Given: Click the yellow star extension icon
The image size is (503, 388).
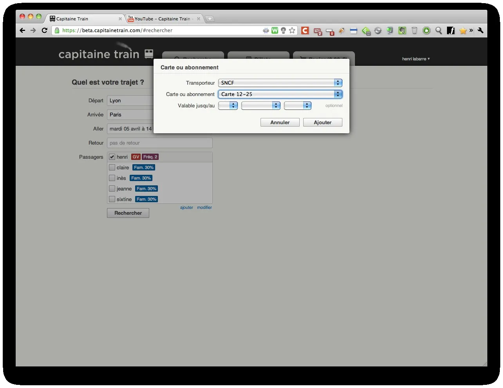Looking at the screenshot, I should (463, 31).
